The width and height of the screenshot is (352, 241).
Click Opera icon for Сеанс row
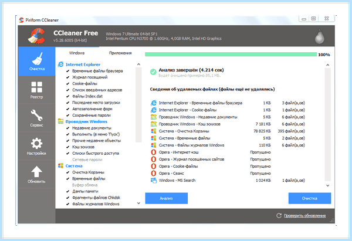(154, 173)
